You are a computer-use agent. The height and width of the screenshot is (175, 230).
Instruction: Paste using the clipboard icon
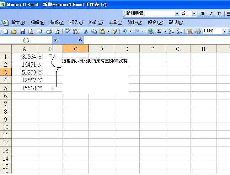point(102,31)
